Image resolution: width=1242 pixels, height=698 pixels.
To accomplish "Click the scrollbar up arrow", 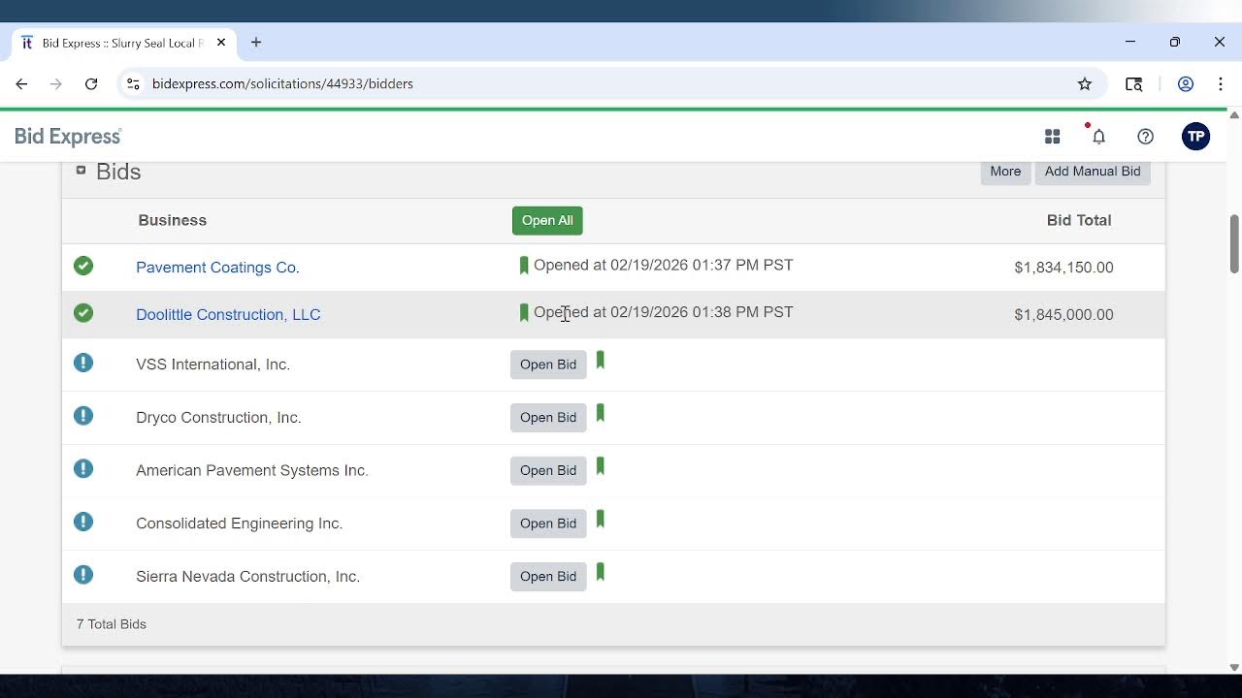I will [1234, 114].
